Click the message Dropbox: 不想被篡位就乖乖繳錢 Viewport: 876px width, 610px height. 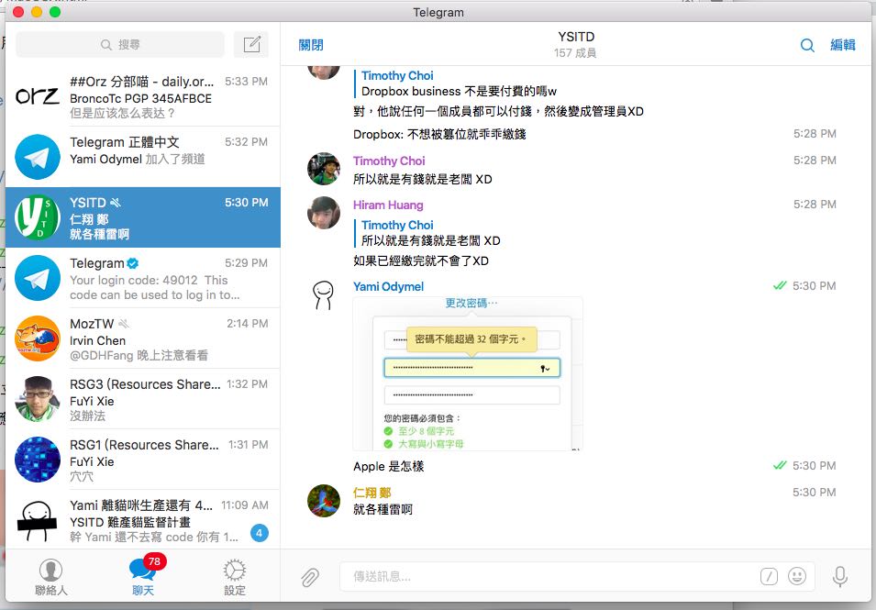pos(439,134)
